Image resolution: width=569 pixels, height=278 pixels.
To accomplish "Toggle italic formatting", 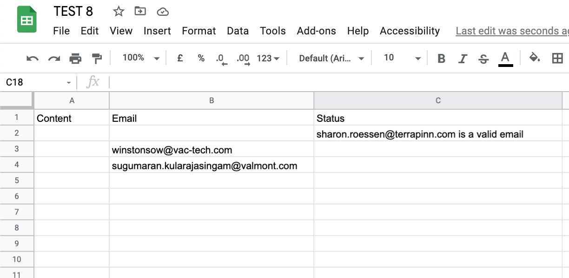I will tap(463, 58).
